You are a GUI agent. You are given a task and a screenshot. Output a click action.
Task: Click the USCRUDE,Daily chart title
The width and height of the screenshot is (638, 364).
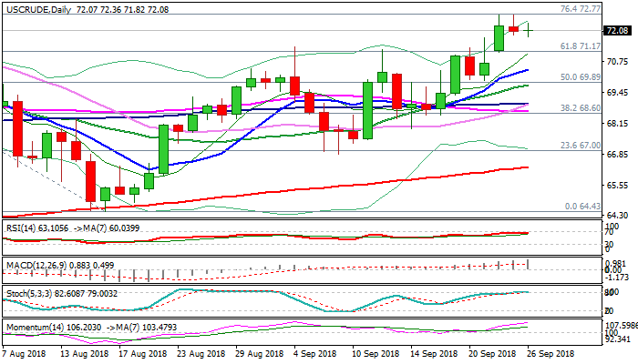[x=36, y=8]
